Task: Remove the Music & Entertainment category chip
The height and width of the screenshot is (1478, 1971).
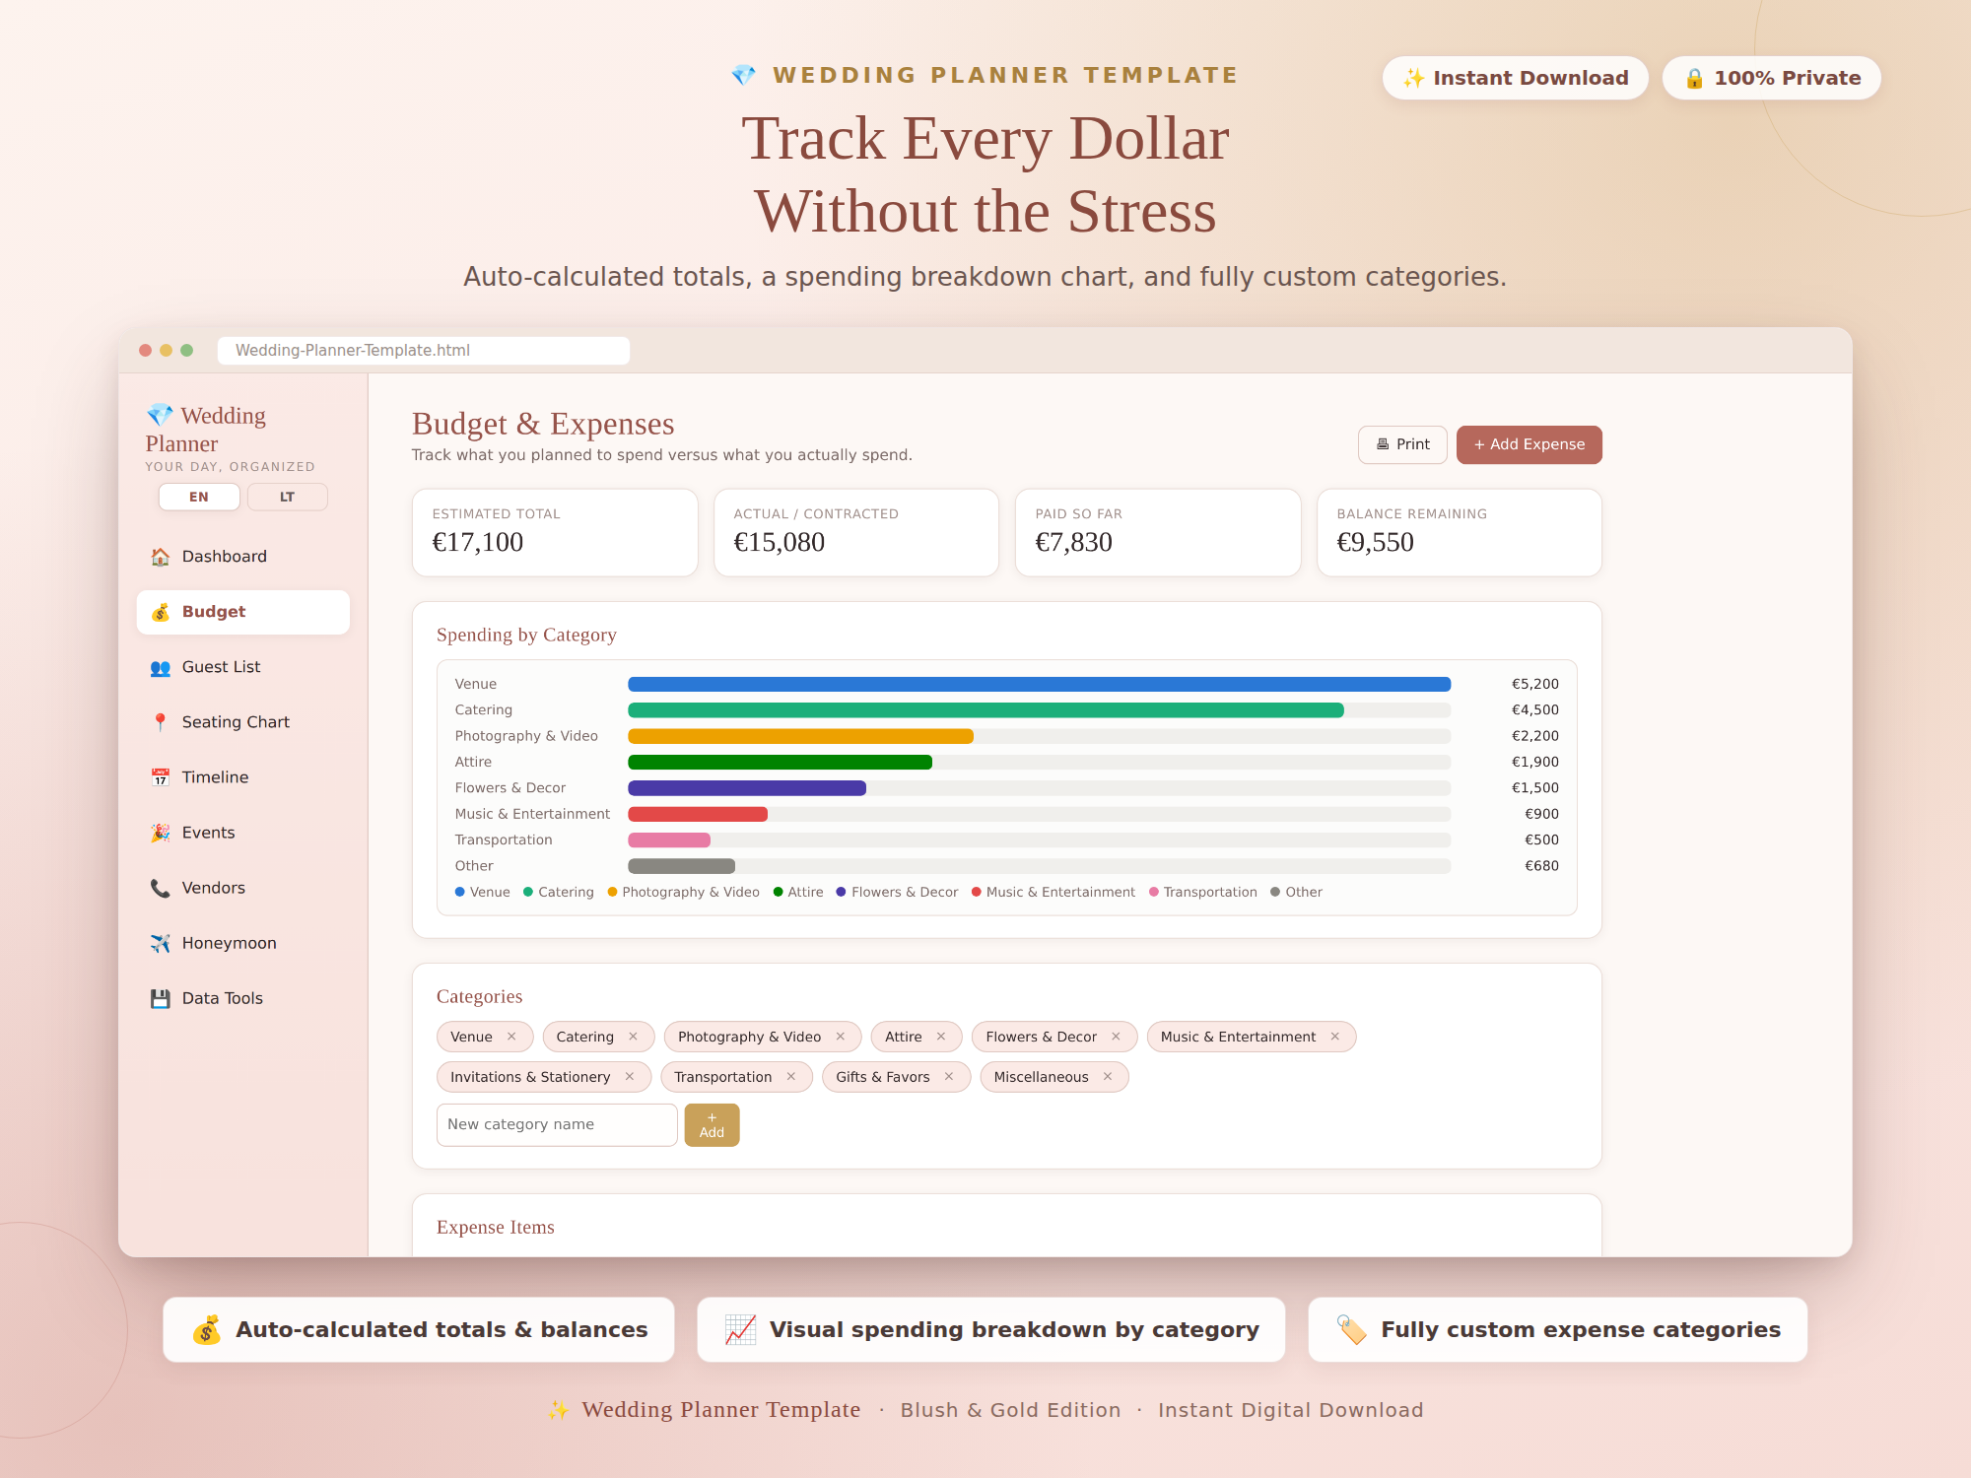Action: pos(1334,1037)
